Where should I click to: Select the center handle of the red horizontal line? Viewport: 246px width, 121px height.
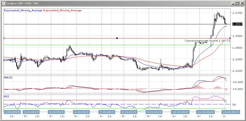(117, 38)
